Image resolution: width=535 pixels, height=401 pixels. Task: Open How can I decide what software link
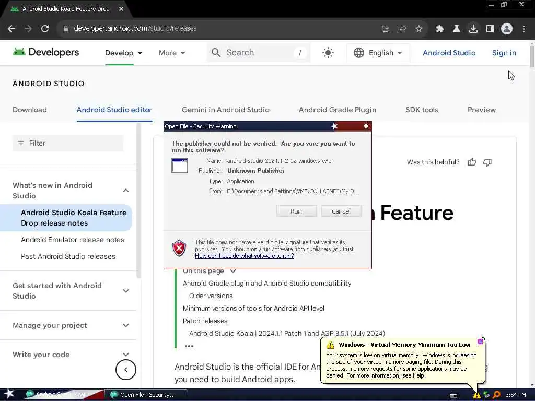tap(245, 256)
